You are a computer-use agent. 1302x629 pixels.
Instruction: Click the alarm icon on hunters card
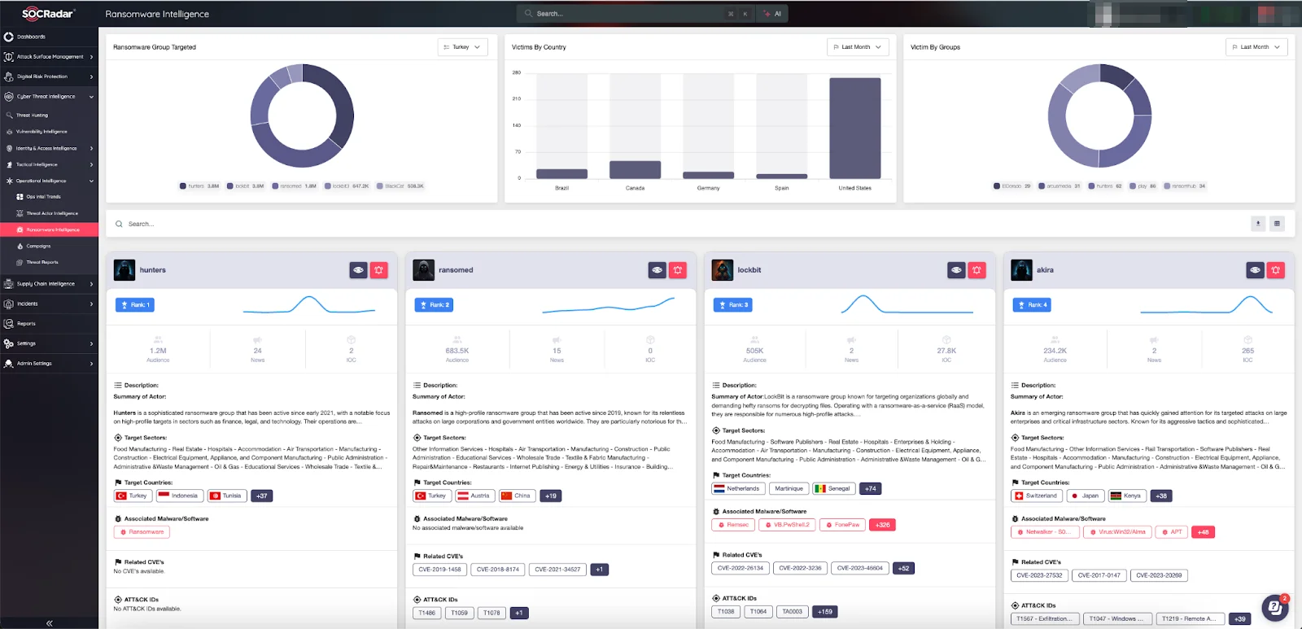click(379, 270)
